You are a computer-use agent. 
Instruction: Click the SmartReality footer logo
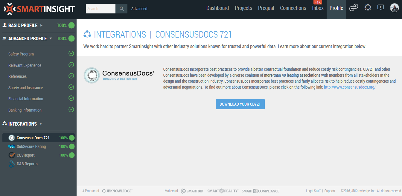click(223, 191)
